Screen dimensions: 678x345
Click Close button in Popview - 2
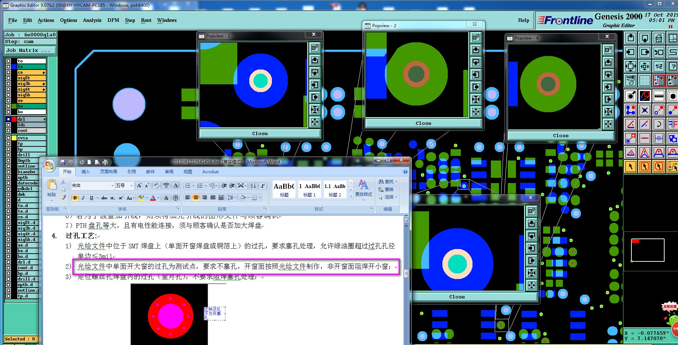point(423,123)
